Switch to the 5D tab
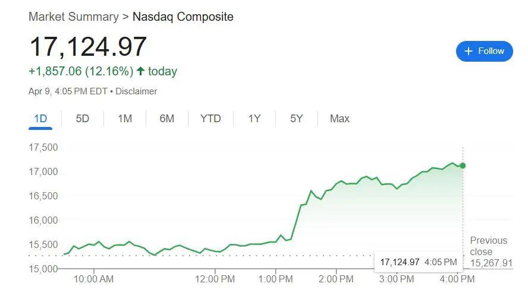This screenshot has width=528, height=296. [x=83, y=119]
